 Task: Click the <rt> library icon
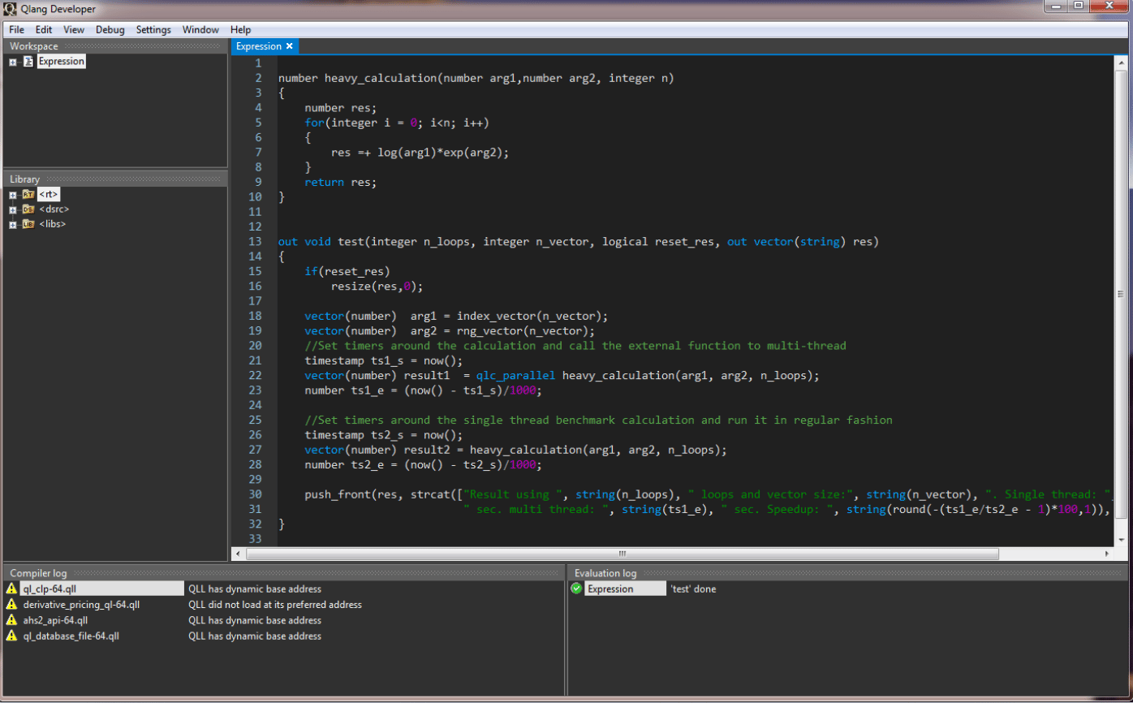28,195
